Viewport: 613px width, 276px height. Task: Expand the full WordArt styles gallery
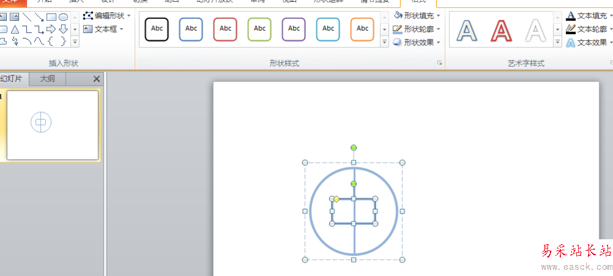558,41
